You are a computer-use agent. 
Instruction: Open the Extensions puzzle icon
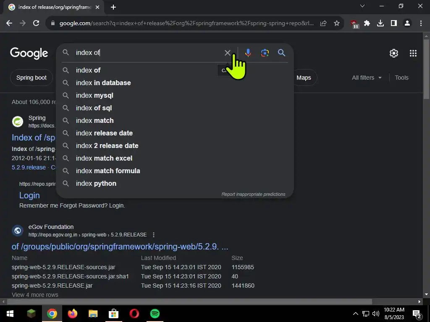367,23
